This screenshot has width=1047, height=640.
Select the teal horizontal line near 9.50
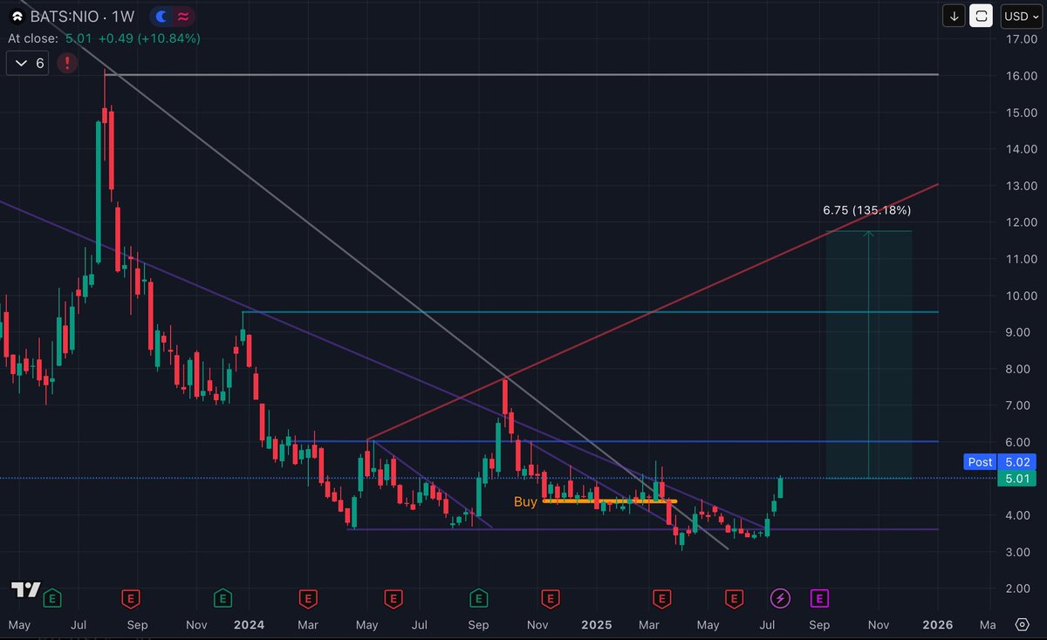click(590, 311)
